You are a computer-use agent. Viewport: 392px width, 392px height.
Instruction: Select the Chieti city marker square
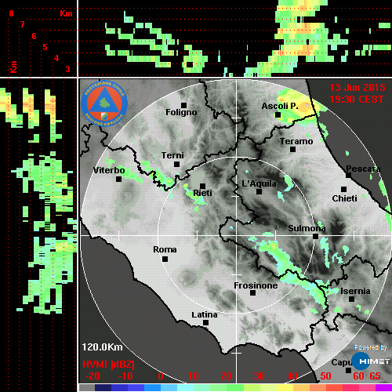[343, 189]
